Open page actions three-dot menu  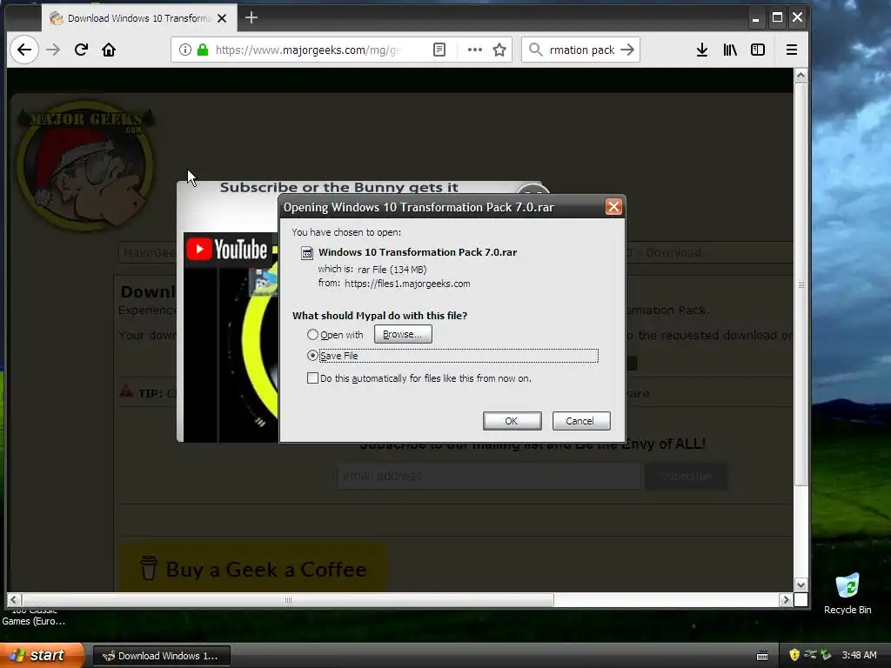(x=474, y=50)
